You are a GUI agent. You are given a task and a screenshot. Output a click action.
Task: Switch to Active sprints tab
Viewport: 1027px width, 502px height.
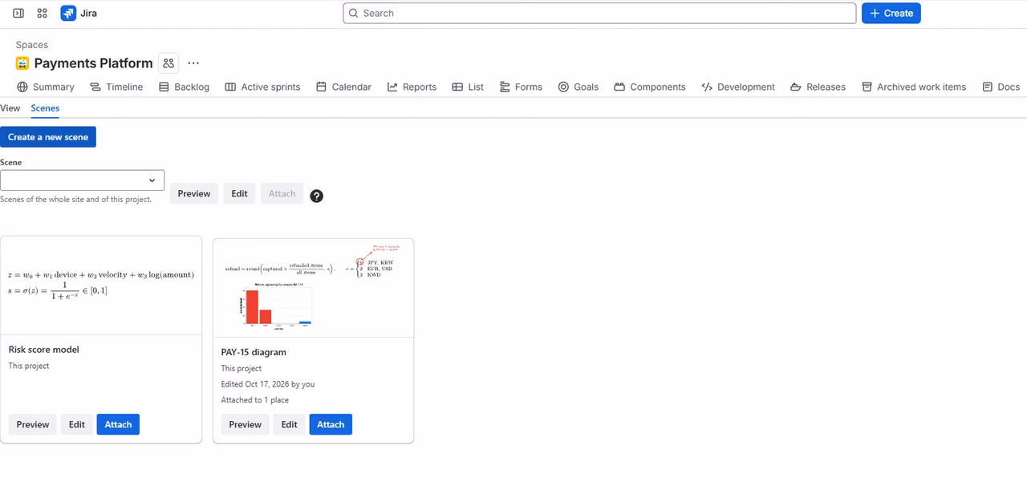click(x=262, y=87)
